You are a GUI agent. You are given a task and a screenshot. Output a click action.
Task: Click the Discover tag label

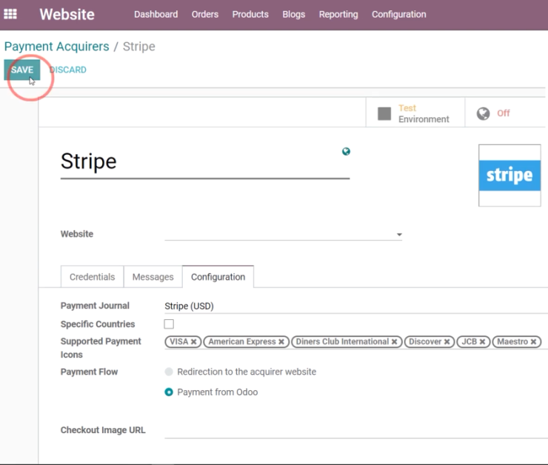click(425, 341)
